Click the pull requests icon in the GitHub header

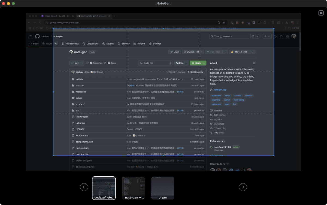pyautogui.click(x=281, y=36)
